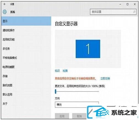Click 立即注销 link
Image resolution: width=139 pixels, height=120 pixels.
click(x=105, y=79)
